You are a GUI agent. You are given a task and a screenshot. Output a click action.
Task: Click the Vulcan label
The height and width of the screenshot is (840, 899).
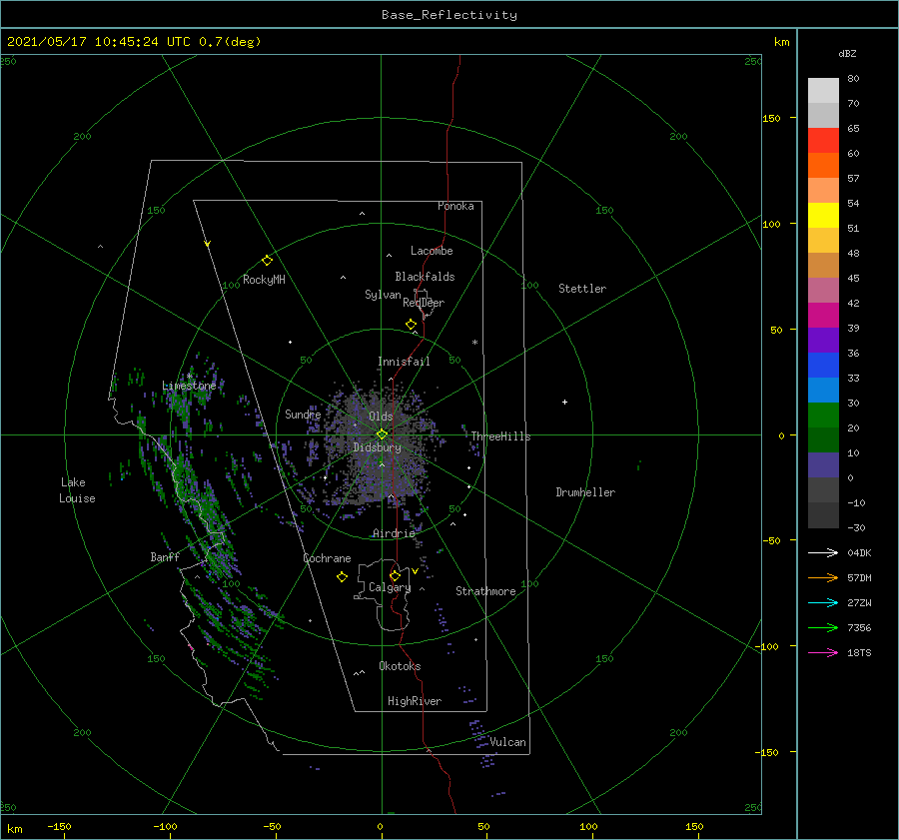[507, 742]
